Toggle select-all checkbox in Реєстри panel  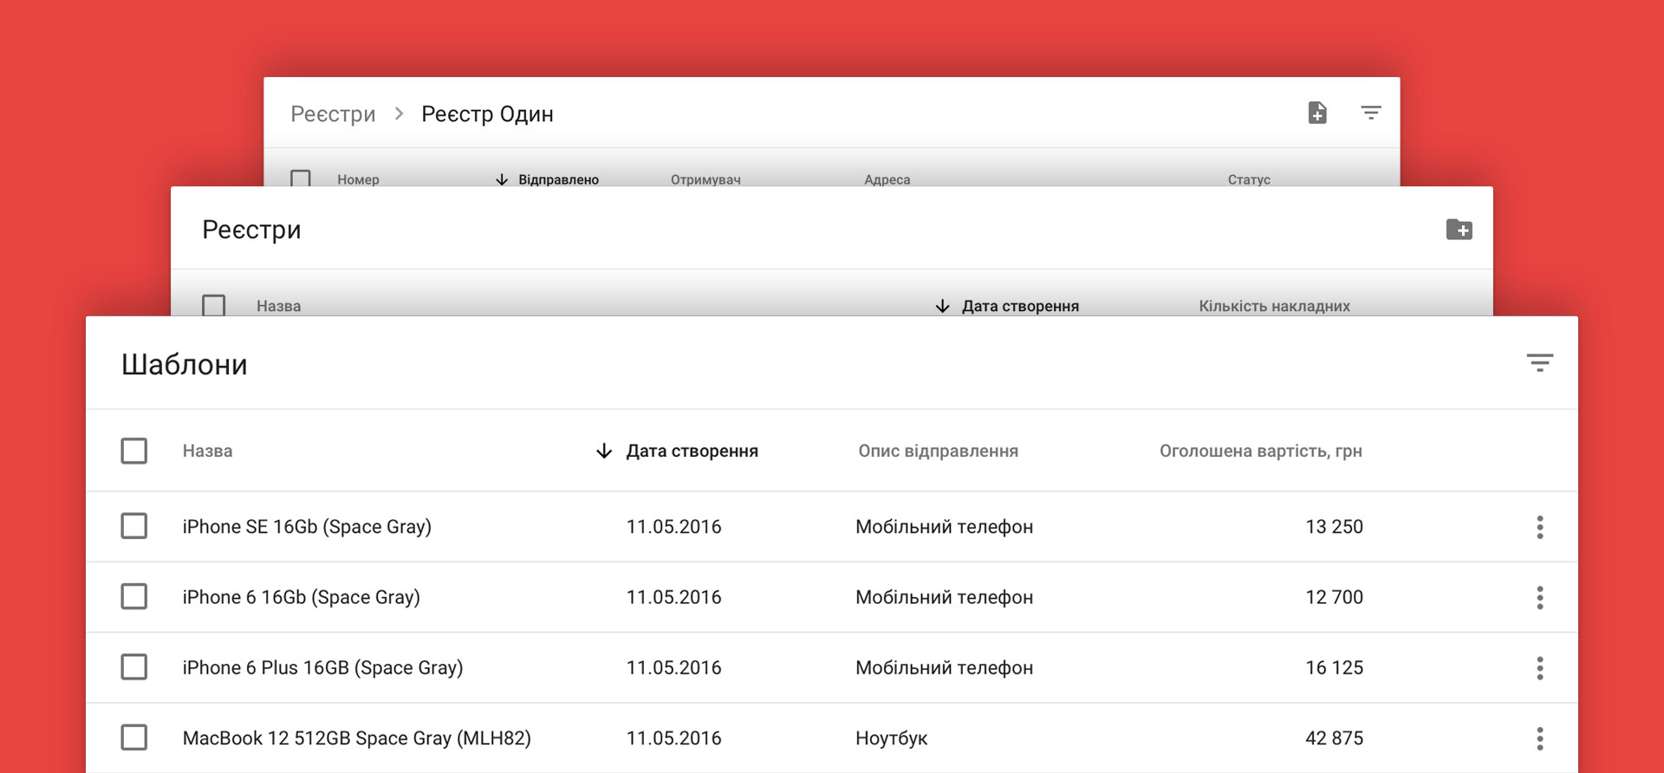213,305
